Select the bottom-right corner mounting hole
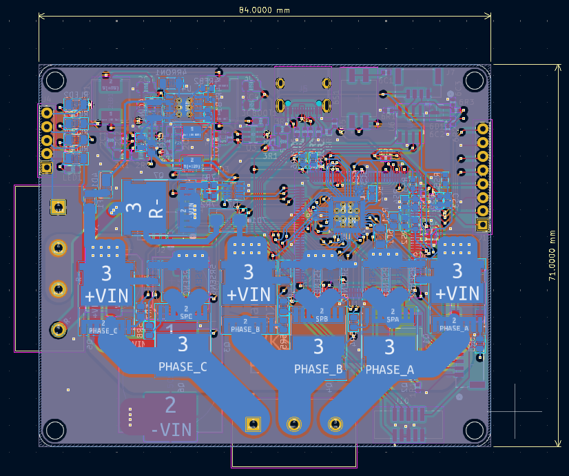The height and width of the screenshot is (476, 569). click(x=474, y=431)
